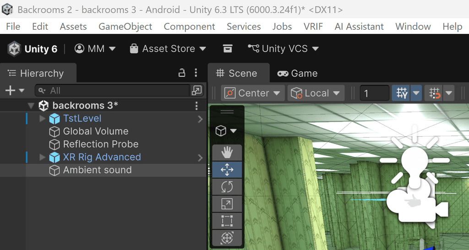Click the Unity 6 logo button
This screenshot has height=250, width=469.
[33, 48]
